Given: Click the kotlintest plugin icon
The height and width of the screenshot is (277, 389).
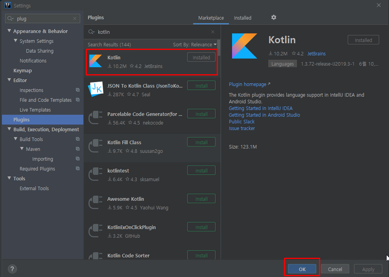Looking at the screenshot, I should coord(96,174).
